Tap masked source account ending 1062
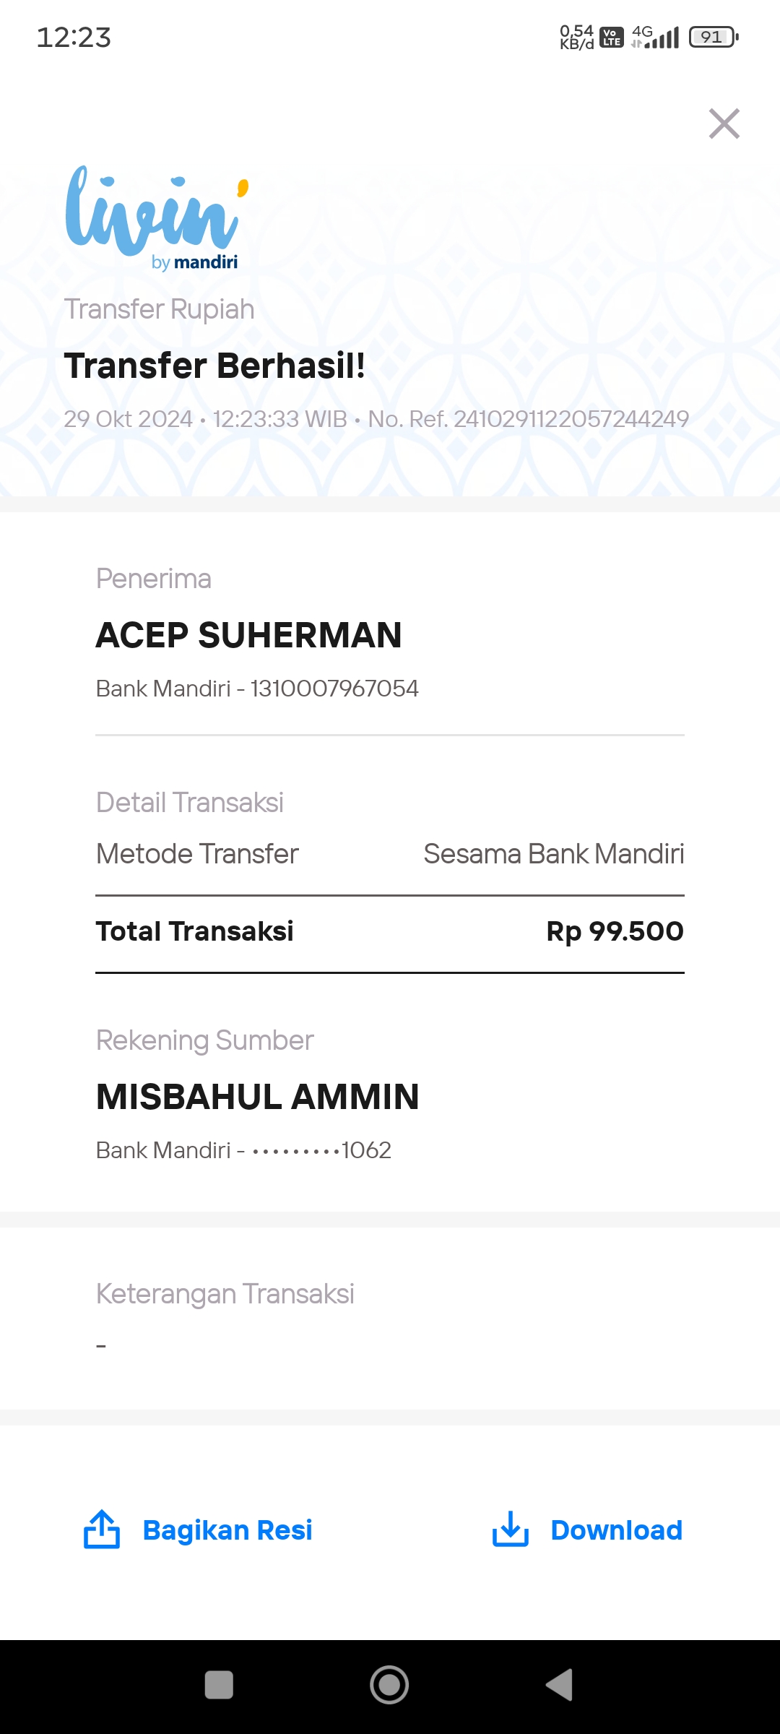This screenshot has height=1734, width=780. point(321,1150)
